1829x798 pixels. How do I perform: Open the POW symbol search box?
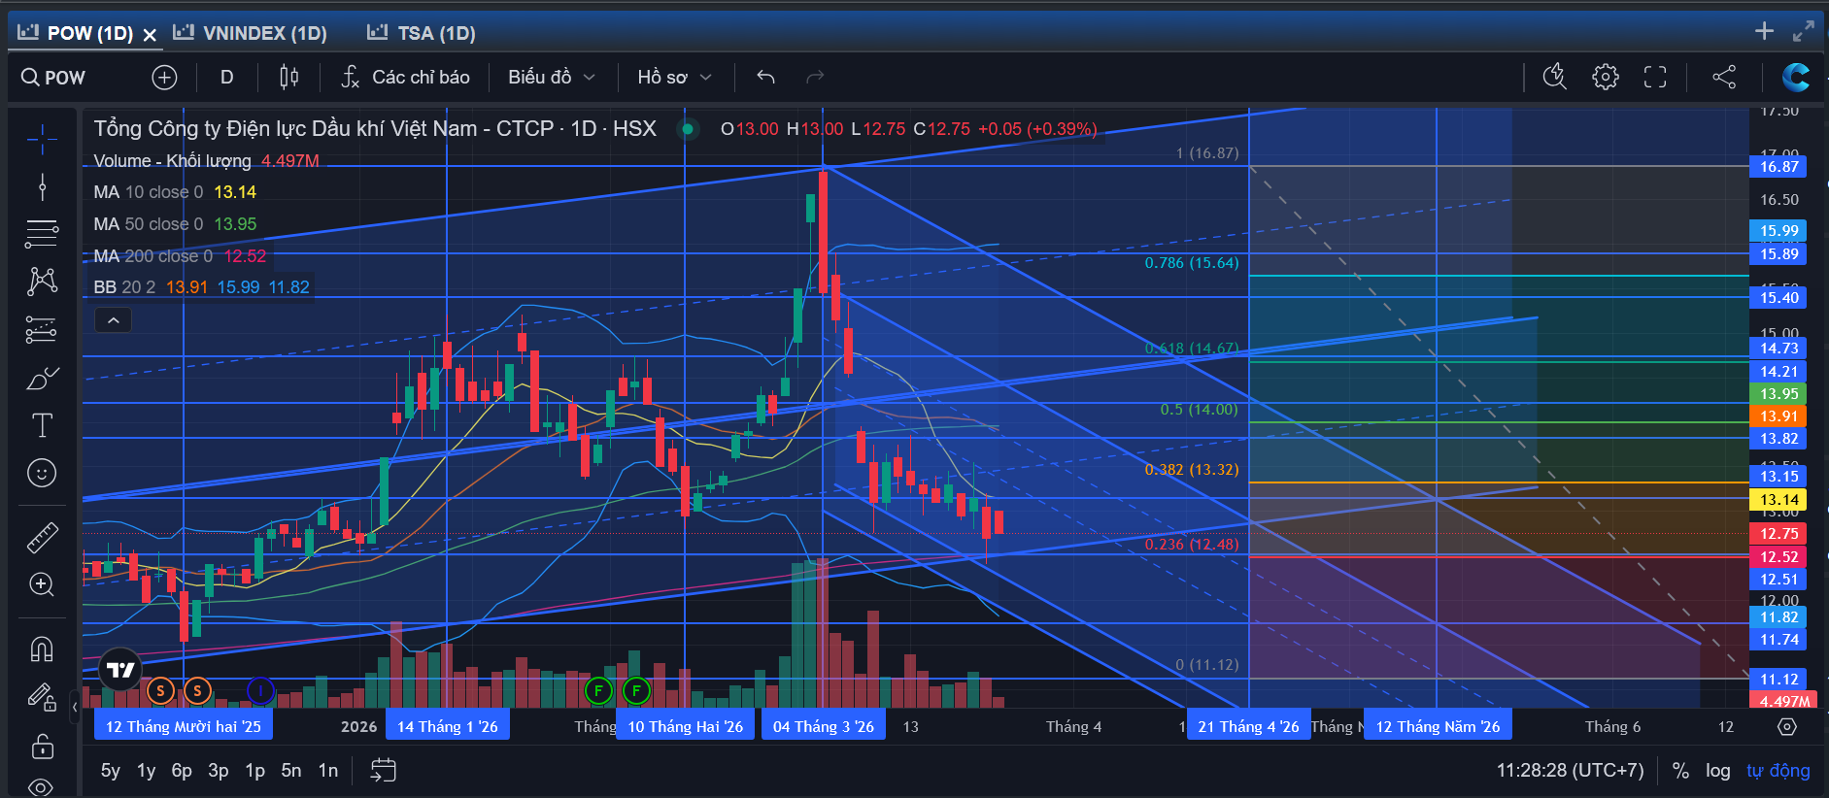click(54, 77)
